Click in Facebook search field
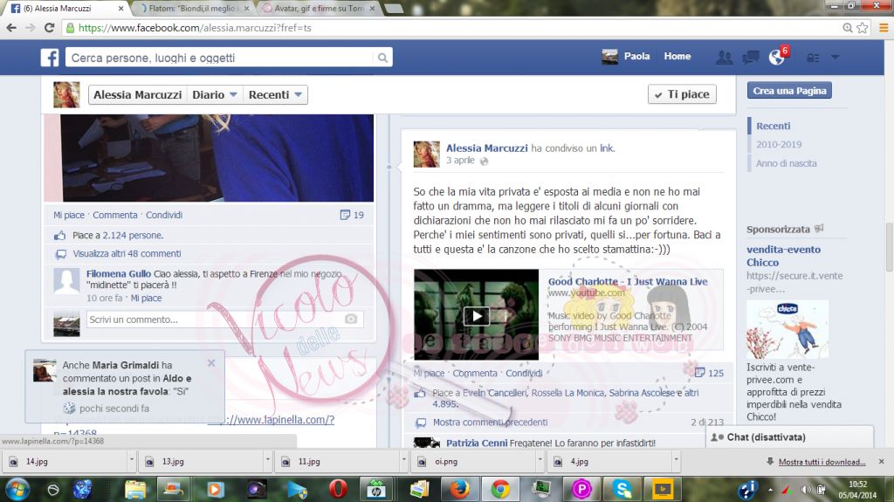This screenshot has height=502, width=894. click(219, 58)
